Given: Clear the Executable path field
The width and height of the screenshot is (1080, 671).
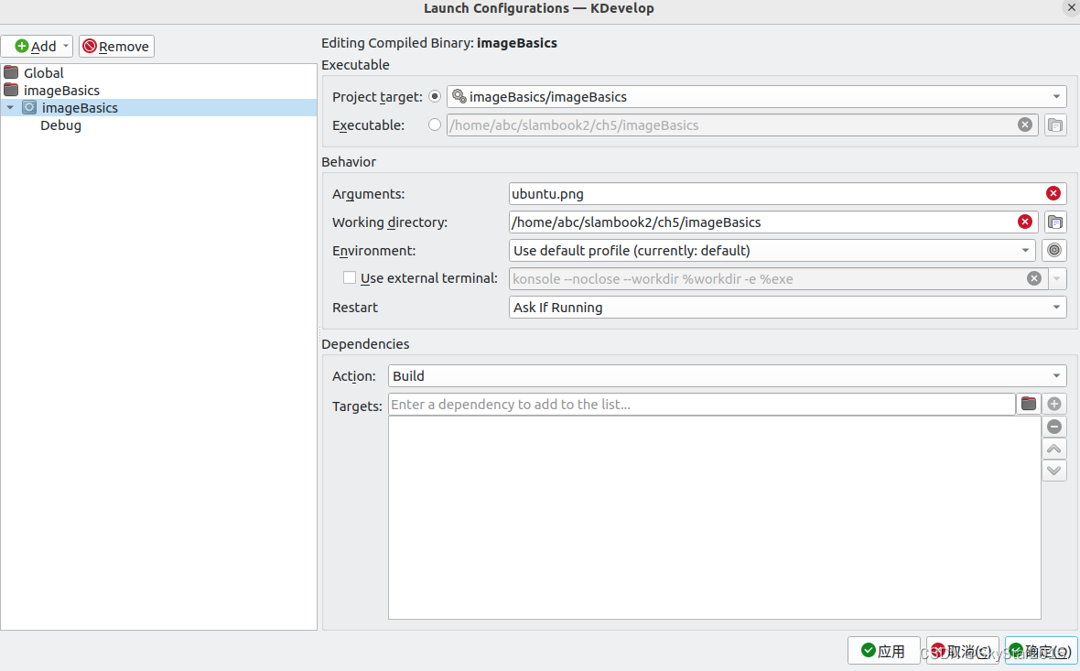Looking at the screenshot, I should [1025, 124].
